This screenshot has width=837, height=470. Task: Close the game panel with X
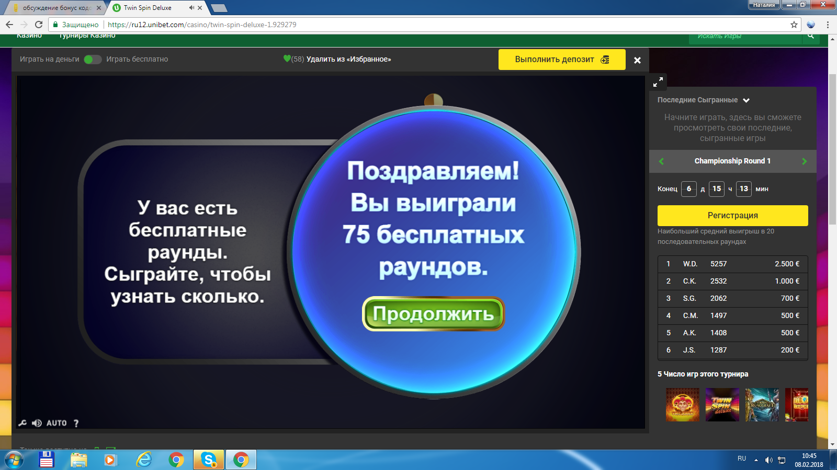(637, 60)
